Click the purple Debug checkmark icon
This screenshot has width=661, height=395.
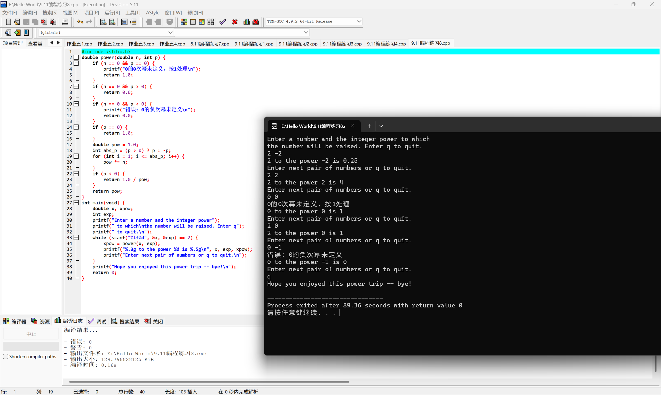pyautogui.click(x=223, y=22)
